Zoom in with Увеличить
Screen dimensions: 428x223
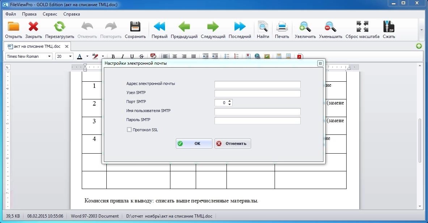(305, 27)
